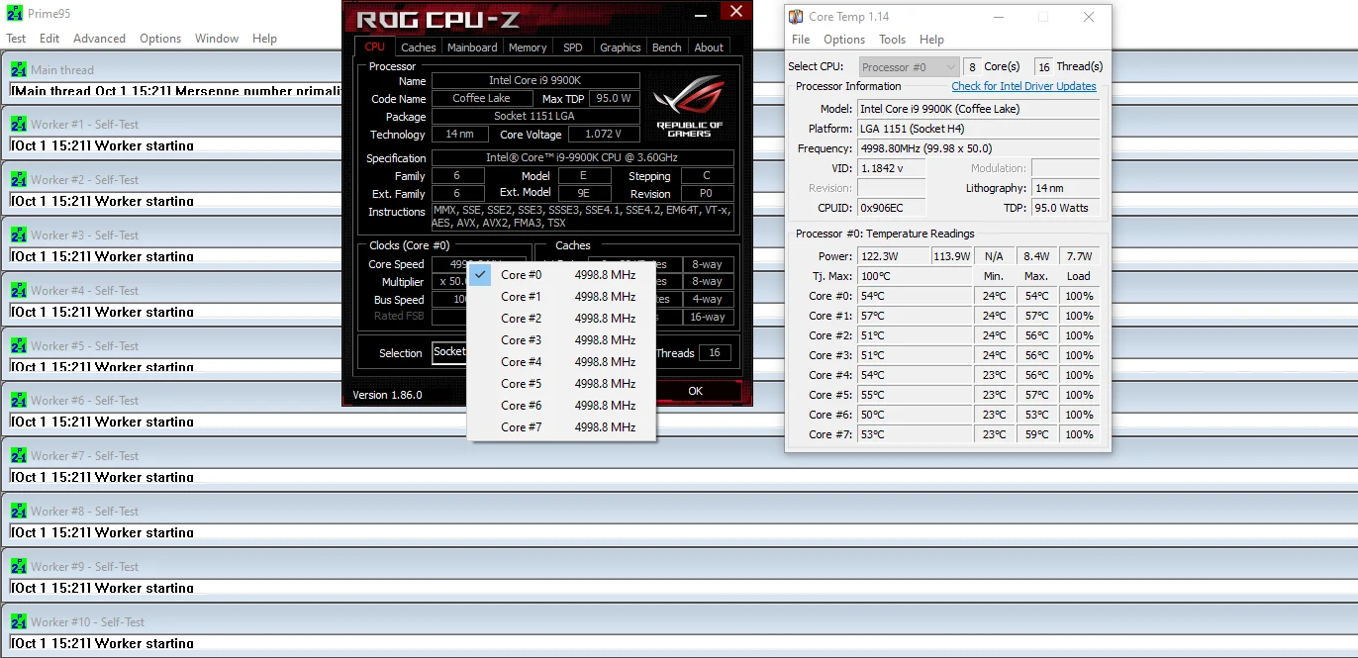This screenshot has height=658, width=1358.
Task: Click the OK button in CPU-Z
Action: click(x=696, y=391)
